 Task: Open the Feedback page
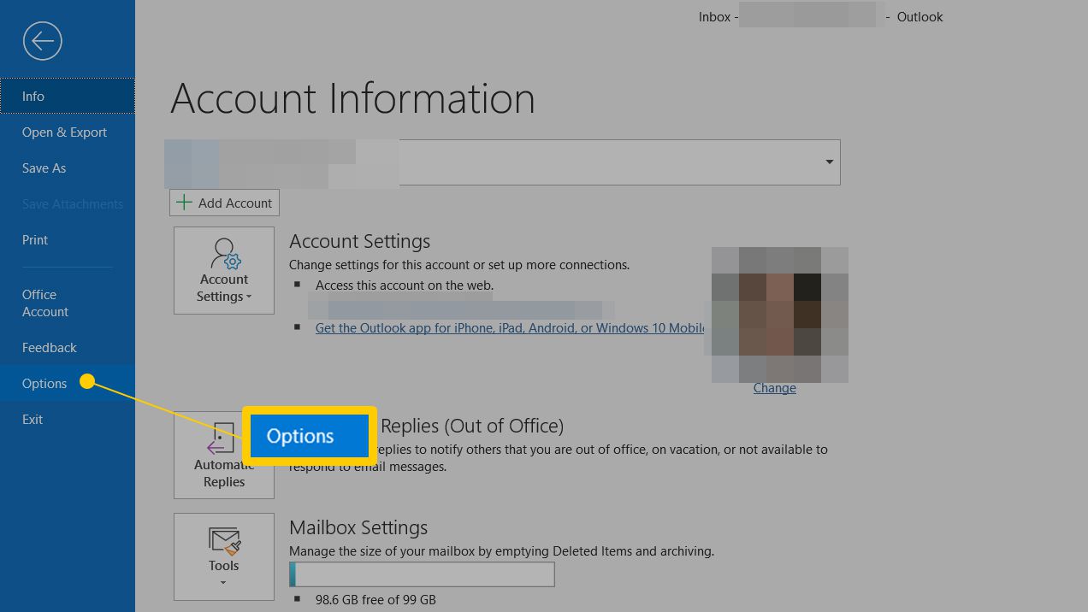point(68,348)
